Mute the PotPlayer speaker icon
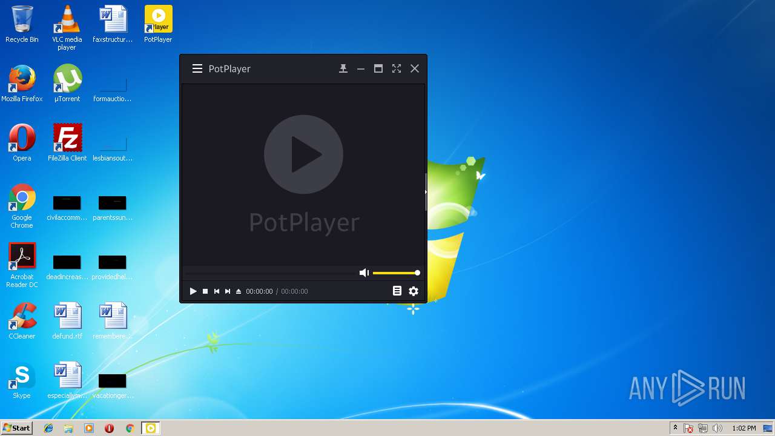 click(364, 273)
